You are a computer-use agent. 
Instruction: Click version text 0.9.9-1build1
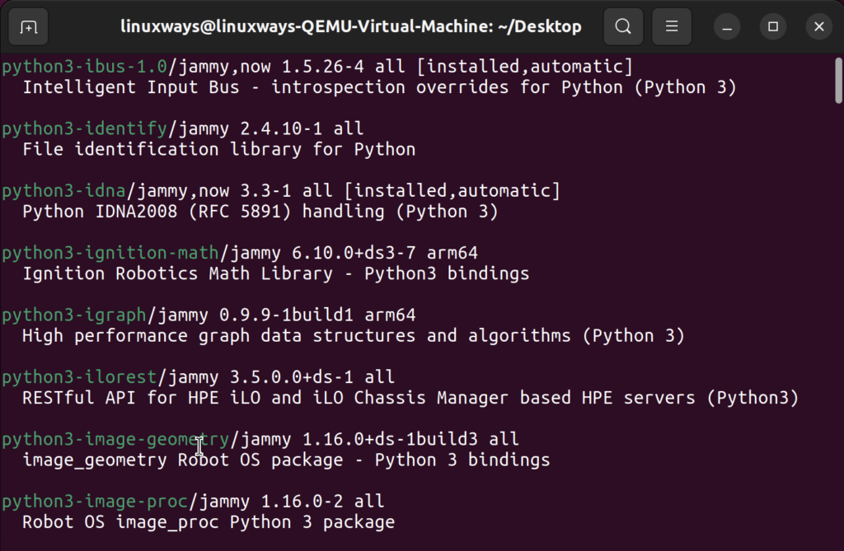(x=286, y=315)
